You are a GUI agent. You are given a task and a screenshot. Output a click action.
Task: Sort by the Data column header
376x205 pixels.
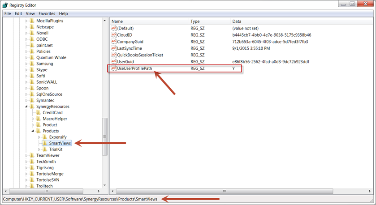point(301,21)
